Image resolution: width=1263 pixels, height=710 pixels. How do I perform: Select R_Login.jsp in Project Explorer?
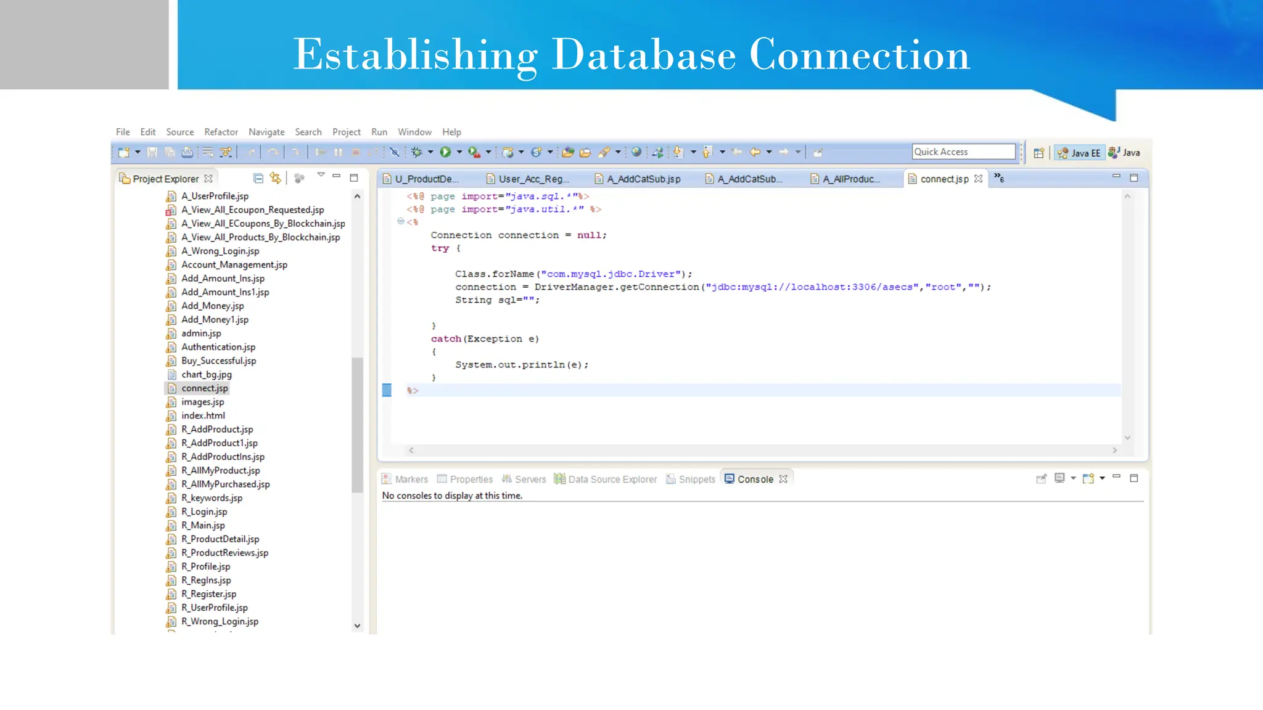tap(197, 512)
